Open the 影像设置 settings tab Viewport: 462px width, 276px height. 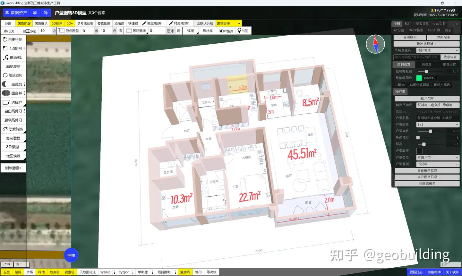(x=449, y=65)
